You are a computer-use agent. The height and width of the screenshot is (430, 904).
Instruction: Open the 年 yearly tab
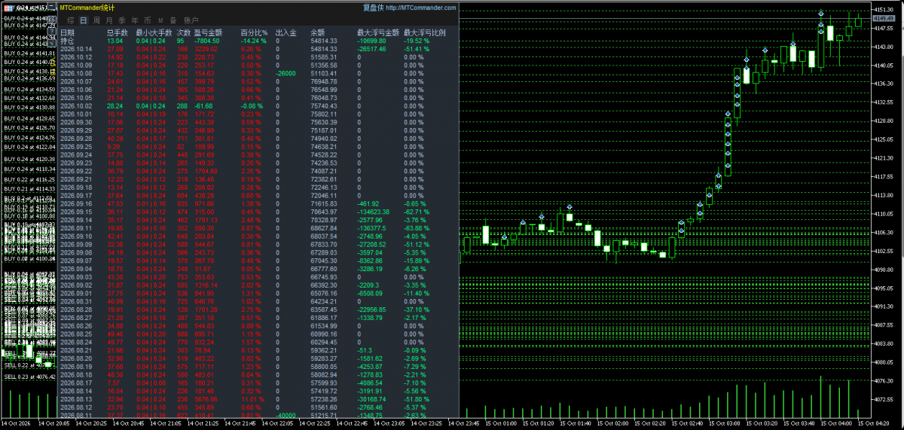tap(135, 20)
